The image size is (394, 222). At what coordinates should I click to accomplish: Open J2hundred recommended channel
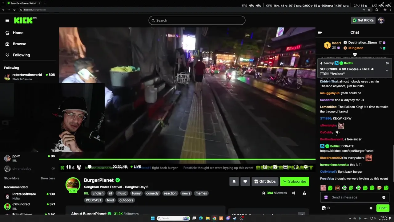pyautogui.click(x=30, y=206)
